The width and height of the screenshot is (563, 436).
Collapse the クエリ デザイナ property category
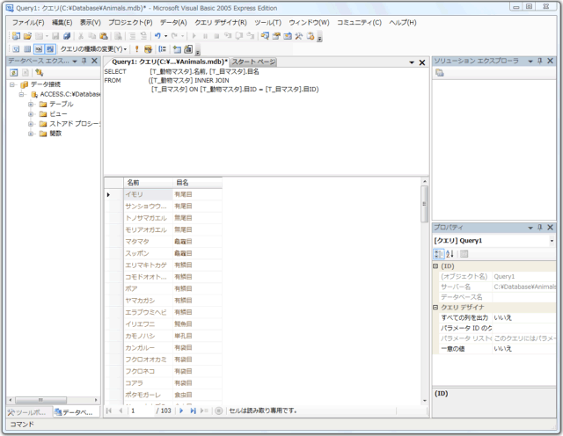point(435,307)
